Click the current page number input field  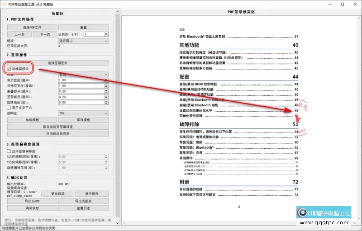[x=94, y=34]
